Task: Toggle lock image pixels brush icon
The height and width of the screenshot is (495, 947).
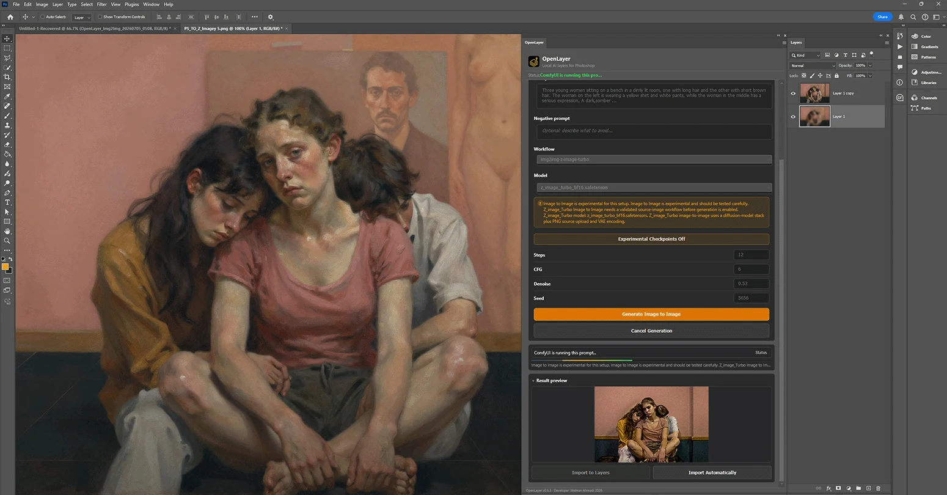Action: tap(812, 76)
